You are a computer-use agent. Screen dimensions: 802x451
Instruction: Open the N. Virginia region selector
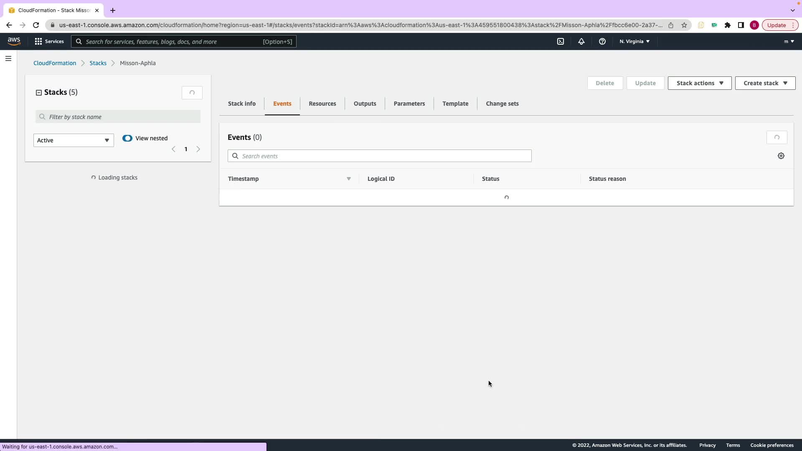click(x=634, y=41)
